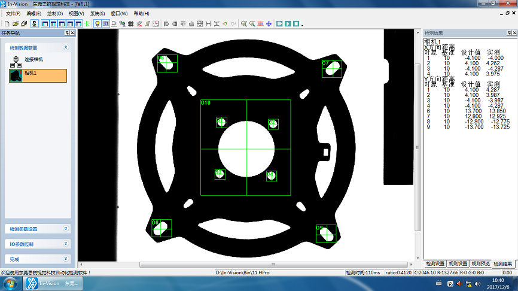518x291 pixels.
Task: Click the grid display toolbar icon
Action: click(x=131, y=24)
